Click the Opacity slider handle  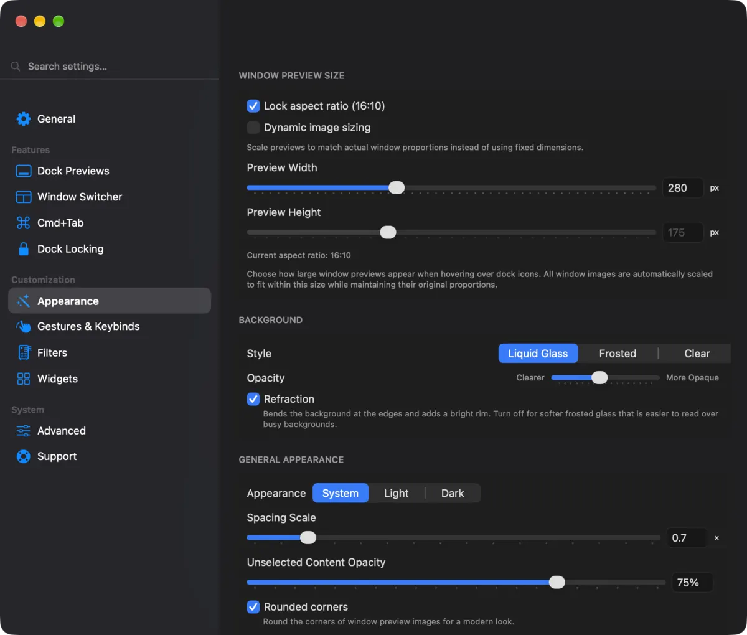click(x=599, y=377)
